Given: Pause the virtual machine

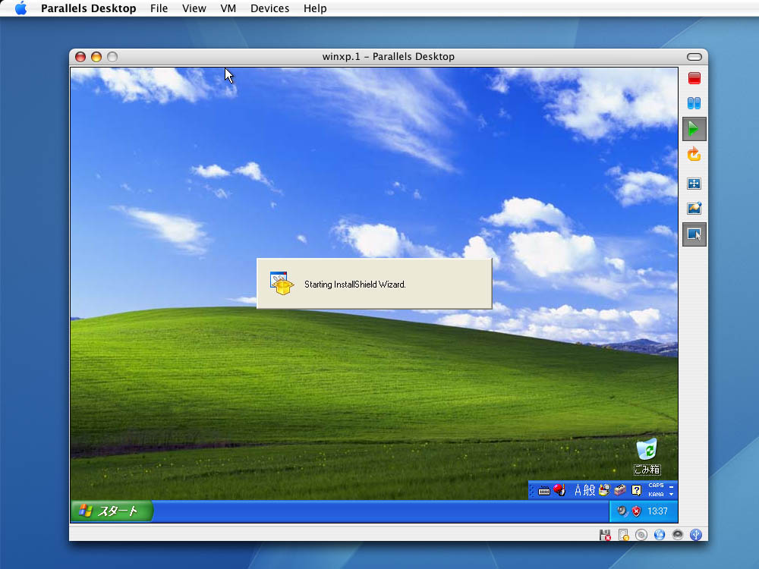Looking at the screenshot, I should [x=694, y=103].
